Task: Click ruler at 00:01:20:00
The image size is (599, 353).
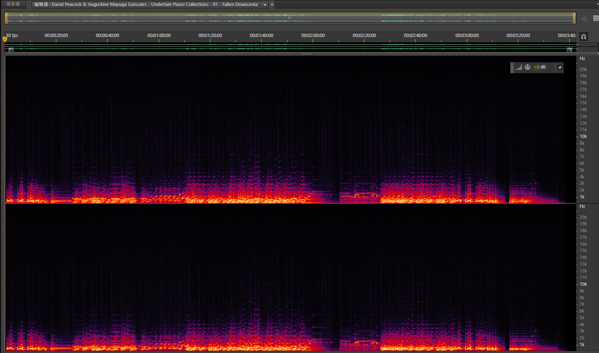Action: pos(210,35)
